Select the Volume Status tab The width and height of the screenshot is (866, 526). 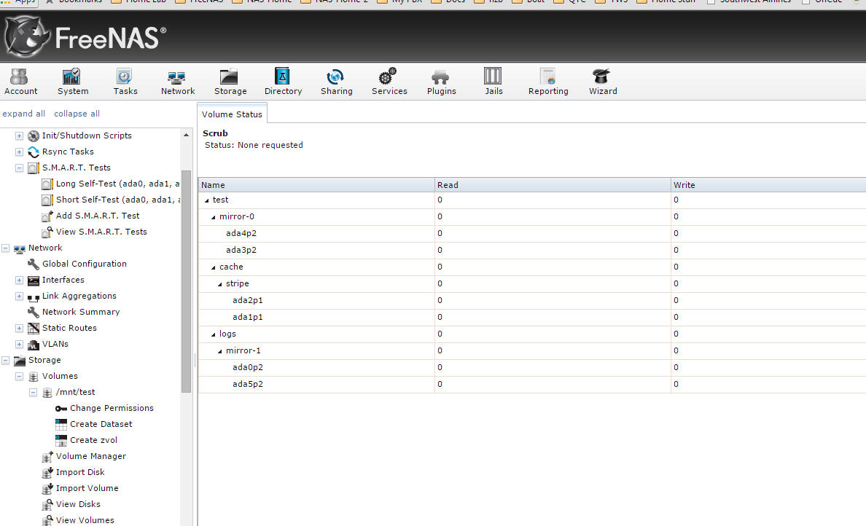tap(232, 114)
